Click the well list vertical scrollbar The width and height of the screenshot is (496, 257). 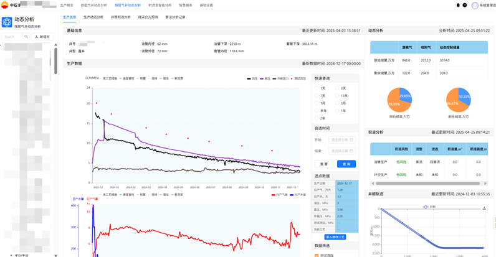55,60
